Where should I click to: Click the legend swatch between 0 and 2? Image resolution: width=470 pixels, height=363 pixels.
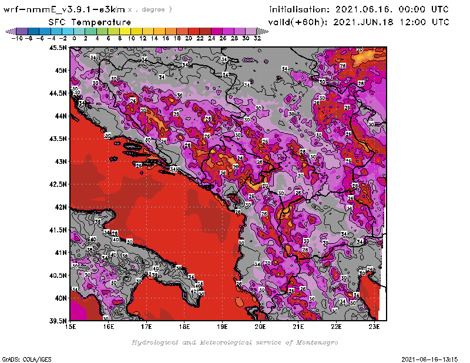point(79,31)
